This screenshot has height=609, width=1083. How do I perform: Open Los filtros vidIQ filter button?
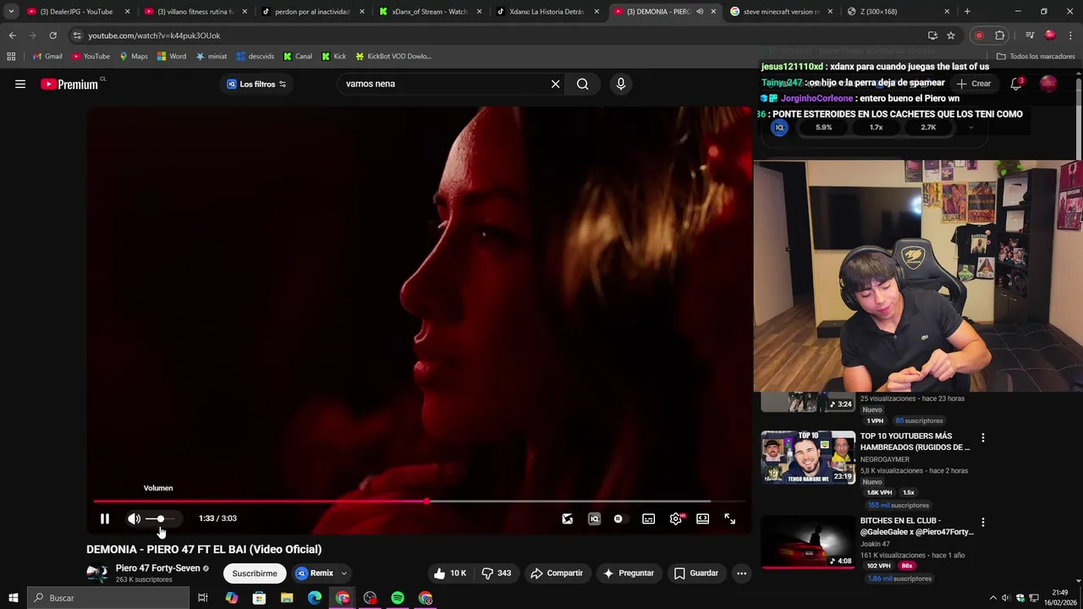(256, 84)
